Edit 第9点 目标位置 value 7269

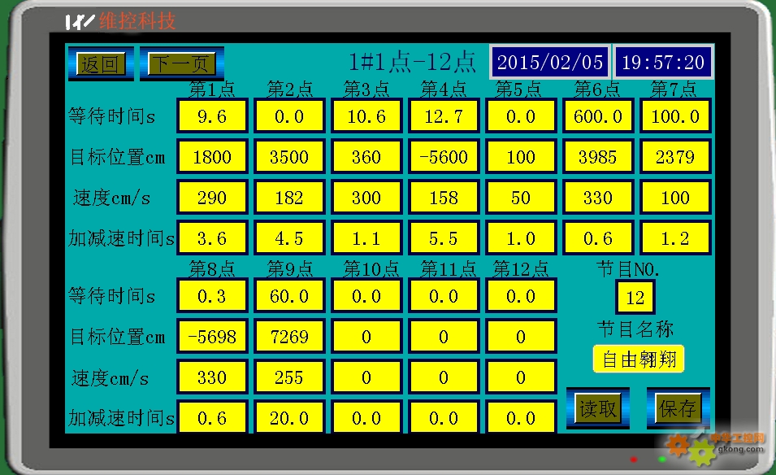click(289, 336)
